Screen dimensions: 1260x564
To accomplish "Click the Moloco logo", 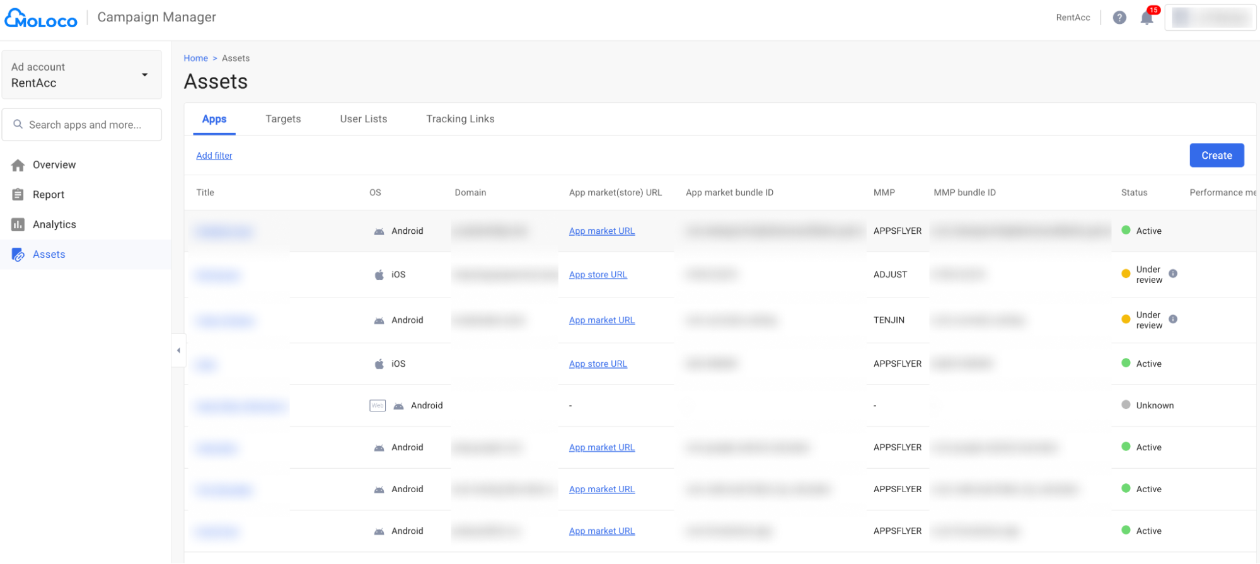I will (x=41, y=19).
